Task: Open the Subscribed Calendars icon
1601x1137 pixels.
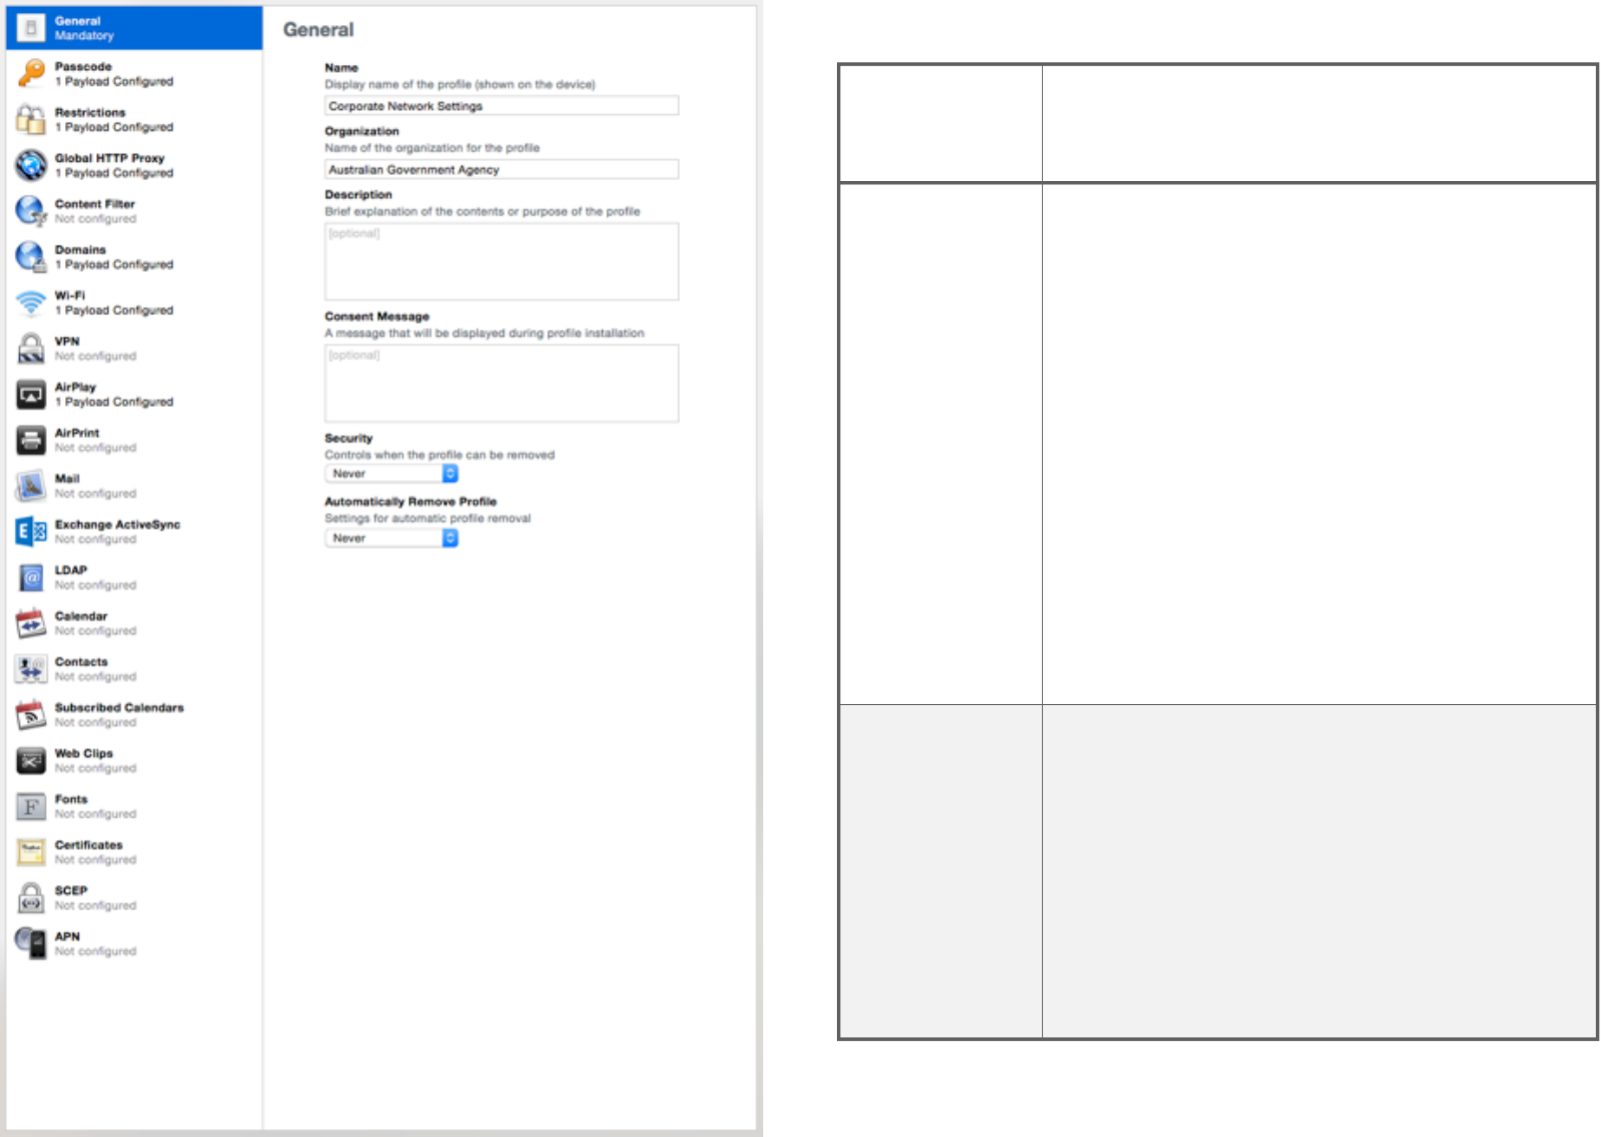Action: 31,715
